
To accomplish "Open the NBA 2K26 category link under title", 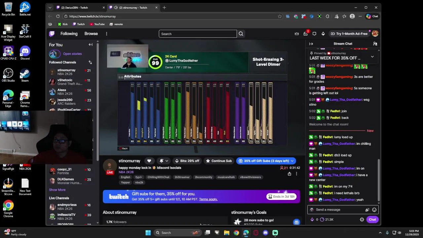I will [x=126, y=172].
